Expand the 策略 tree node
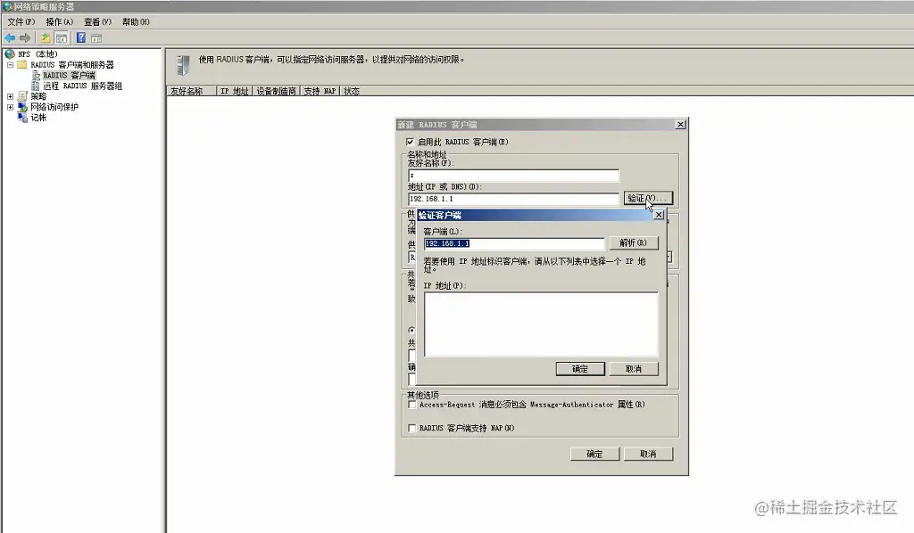 point(10,96)
